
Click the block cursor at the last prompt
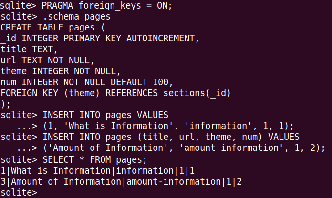(45, 193)
